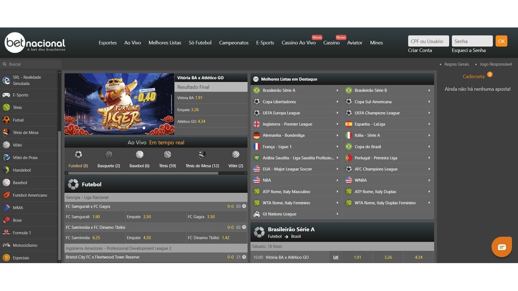
Task: Open the Ao Vivo menu item
Action: coord(133,43)
